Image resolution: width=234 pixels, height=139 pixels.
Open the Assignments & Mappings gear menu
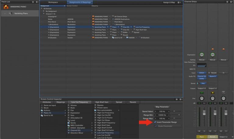179,2
